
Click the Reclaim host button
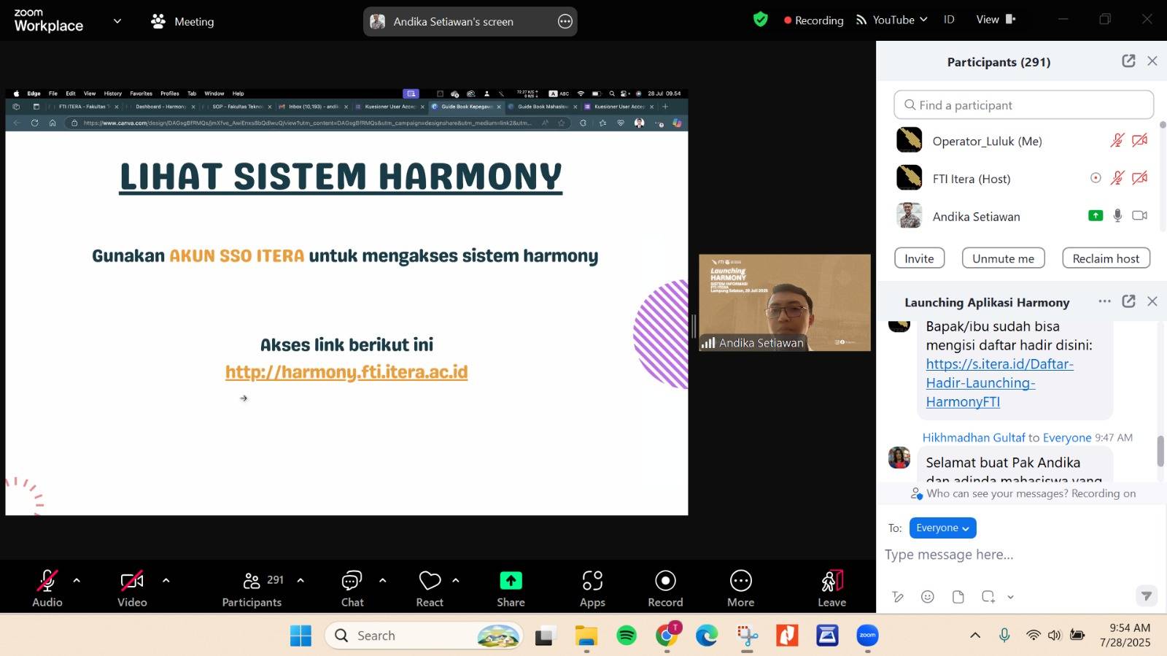1106,258
